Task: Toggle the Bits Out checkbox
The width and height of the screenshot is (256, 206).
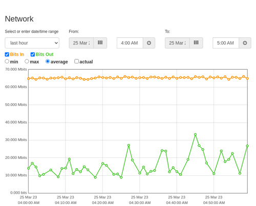Action: 33,54
